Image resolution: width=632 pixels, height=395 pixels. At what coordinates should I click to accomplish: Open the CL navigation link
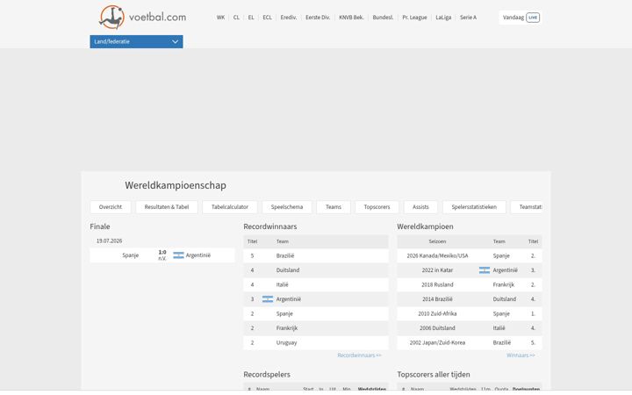tap(236, 18)
